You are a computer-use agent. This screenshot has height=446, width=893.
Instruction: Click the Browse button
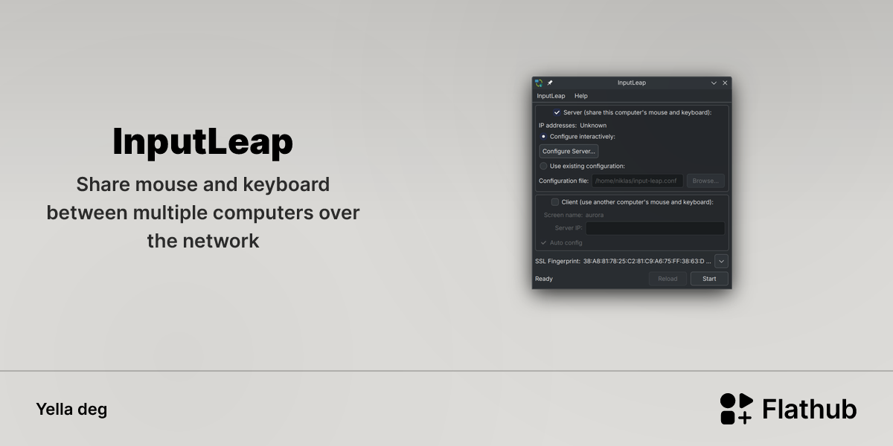pos(705,181)
